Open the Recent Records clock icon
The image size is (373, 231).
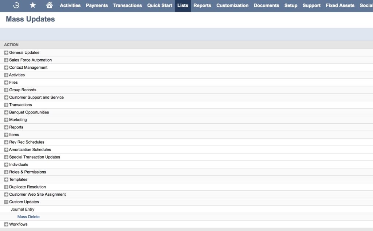(16, 5)
